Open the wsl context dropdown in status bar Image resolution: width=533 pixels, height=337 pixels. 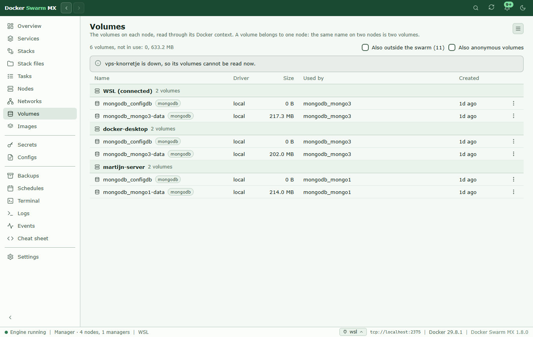point(353,332)
